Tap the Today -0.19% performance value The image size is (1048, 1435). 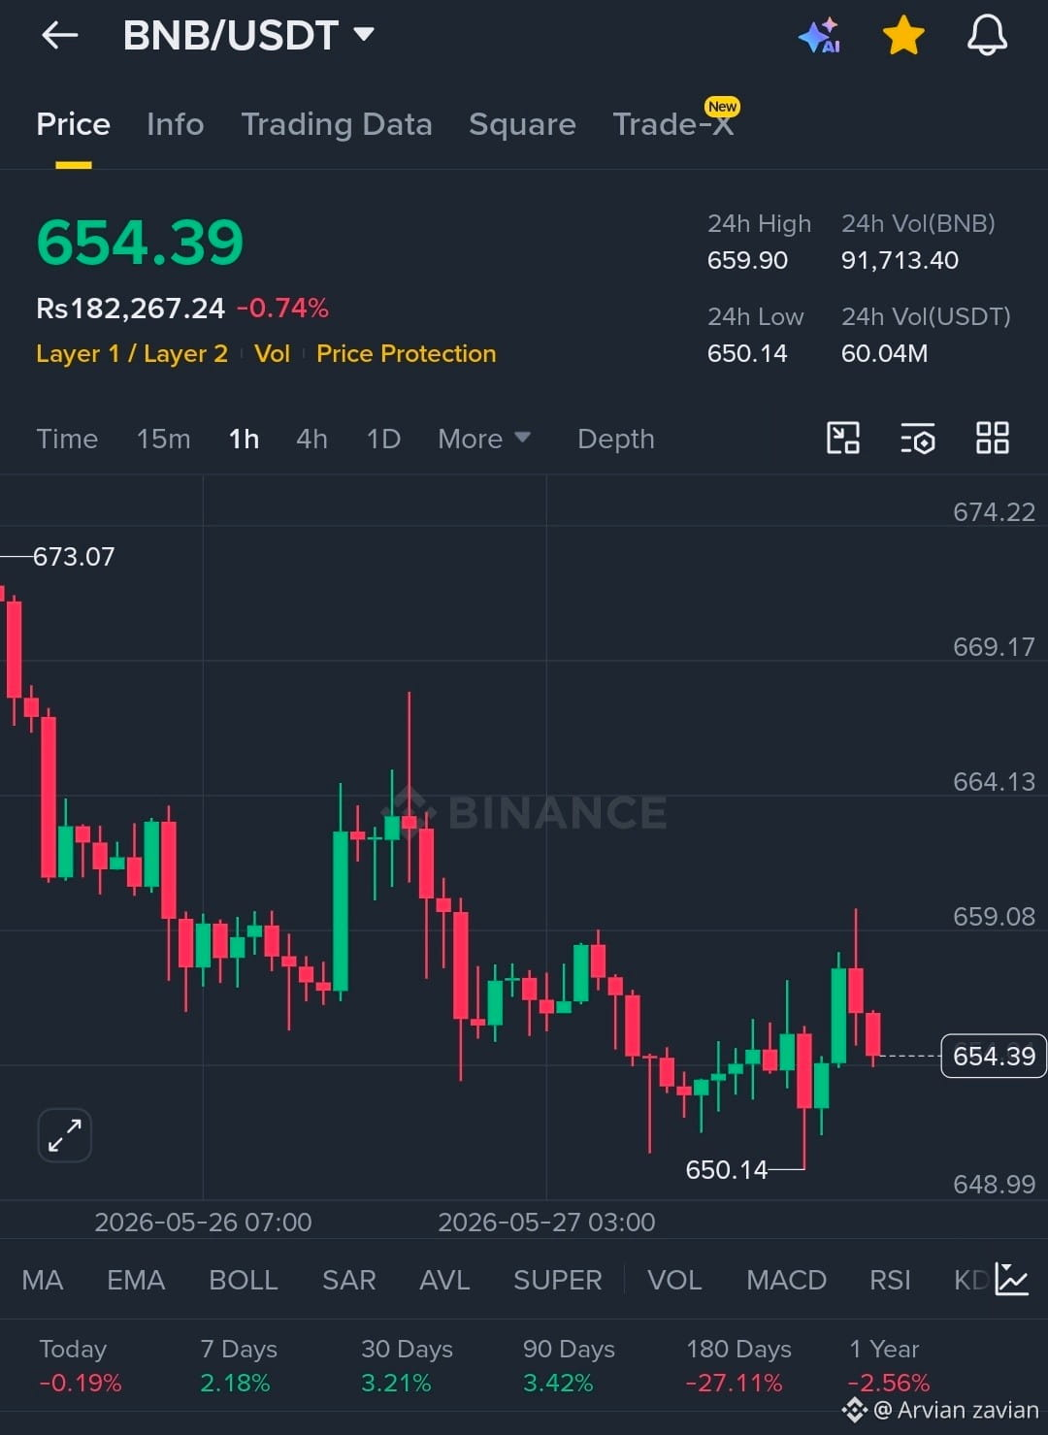(81, 1383)
